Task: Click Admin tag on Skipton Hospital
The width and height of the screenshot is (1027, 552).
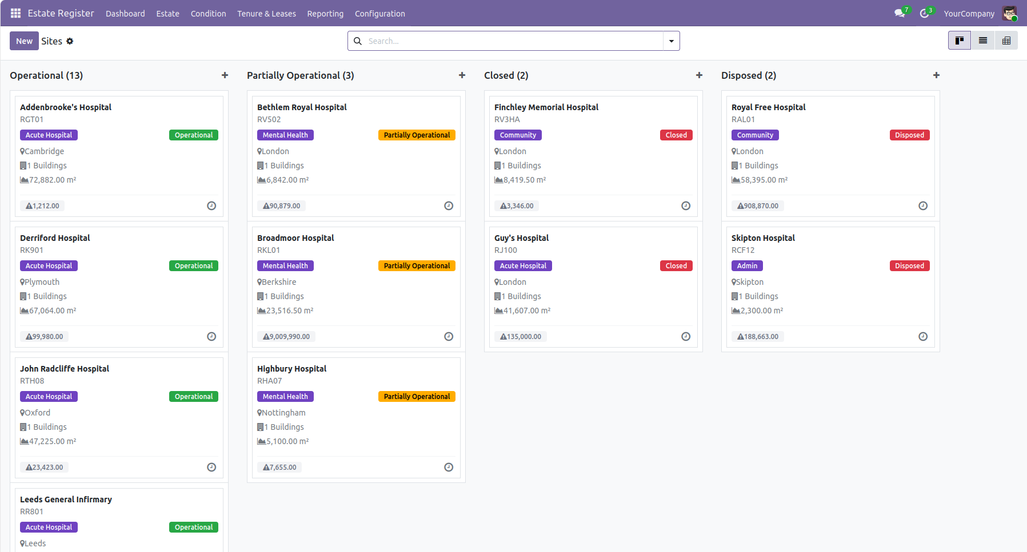Action: (x=747, y=266)
